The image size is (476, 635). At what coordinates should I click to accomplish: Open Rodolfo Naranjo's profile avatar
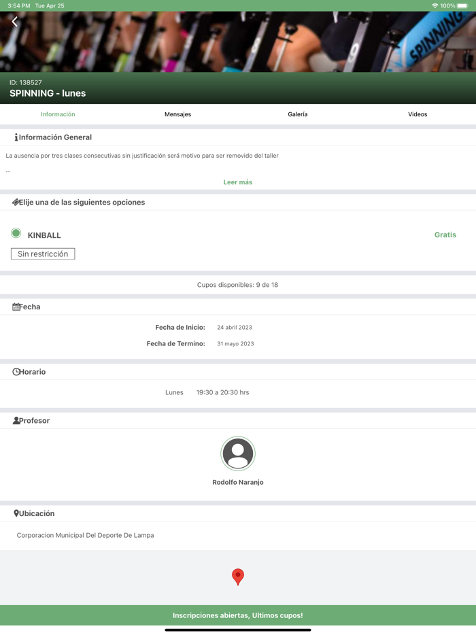point(238,453)
